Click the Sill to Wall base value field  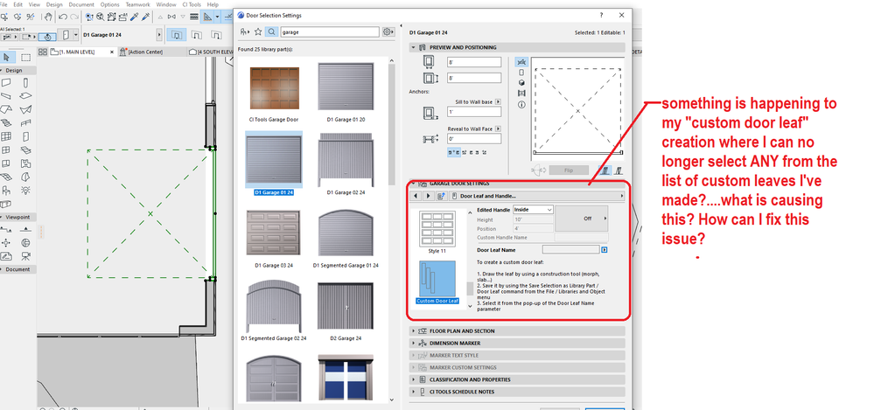coord(474,112)
